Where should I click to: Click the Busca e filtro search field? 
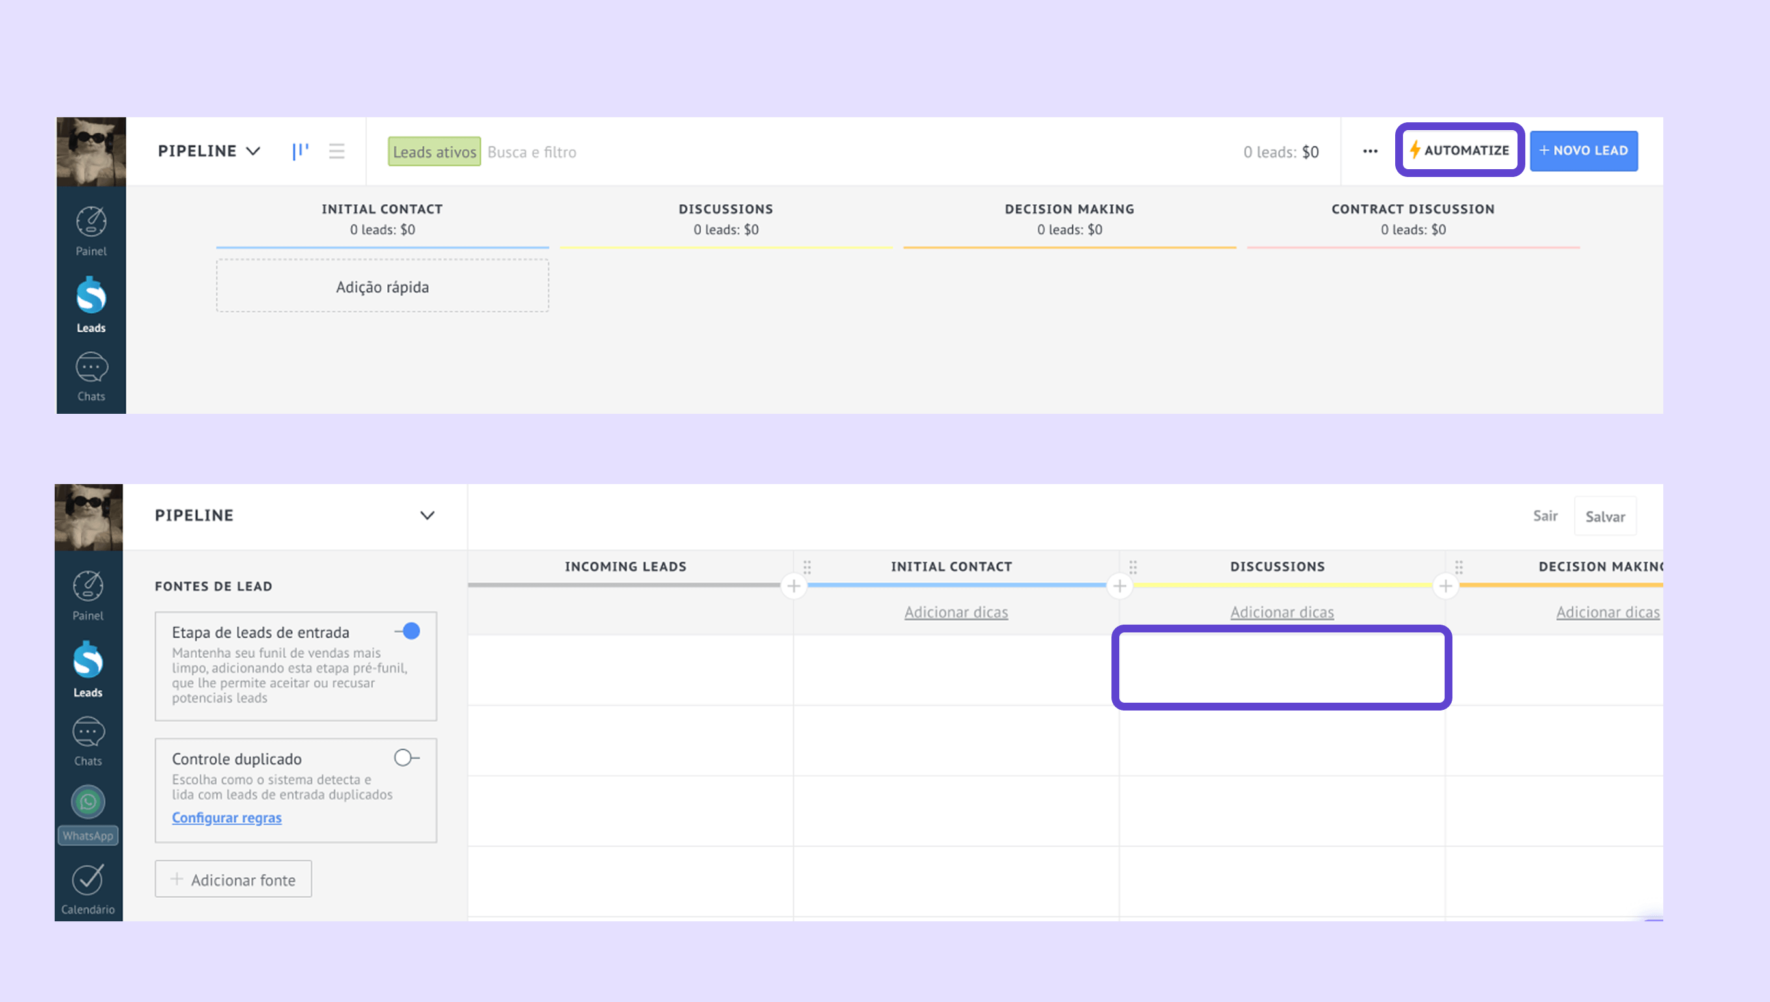point(532,152)
